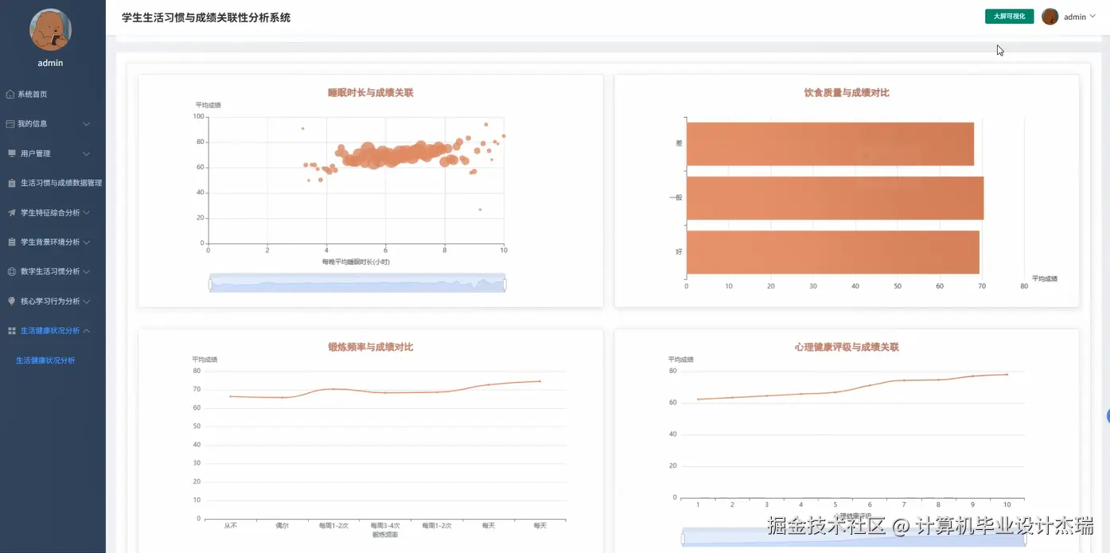Image resolution: width=1110 pixels, height=553 pixels.
Task: Expand the 我的信息 menu chevron
Action: (86, 124)
